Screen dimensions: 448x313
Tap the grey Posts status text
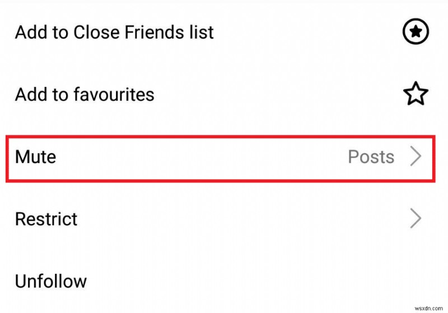[x=371, y=157]
